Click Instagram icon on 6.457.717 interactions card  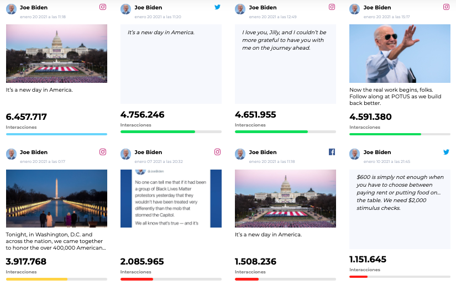coord(103,7)
